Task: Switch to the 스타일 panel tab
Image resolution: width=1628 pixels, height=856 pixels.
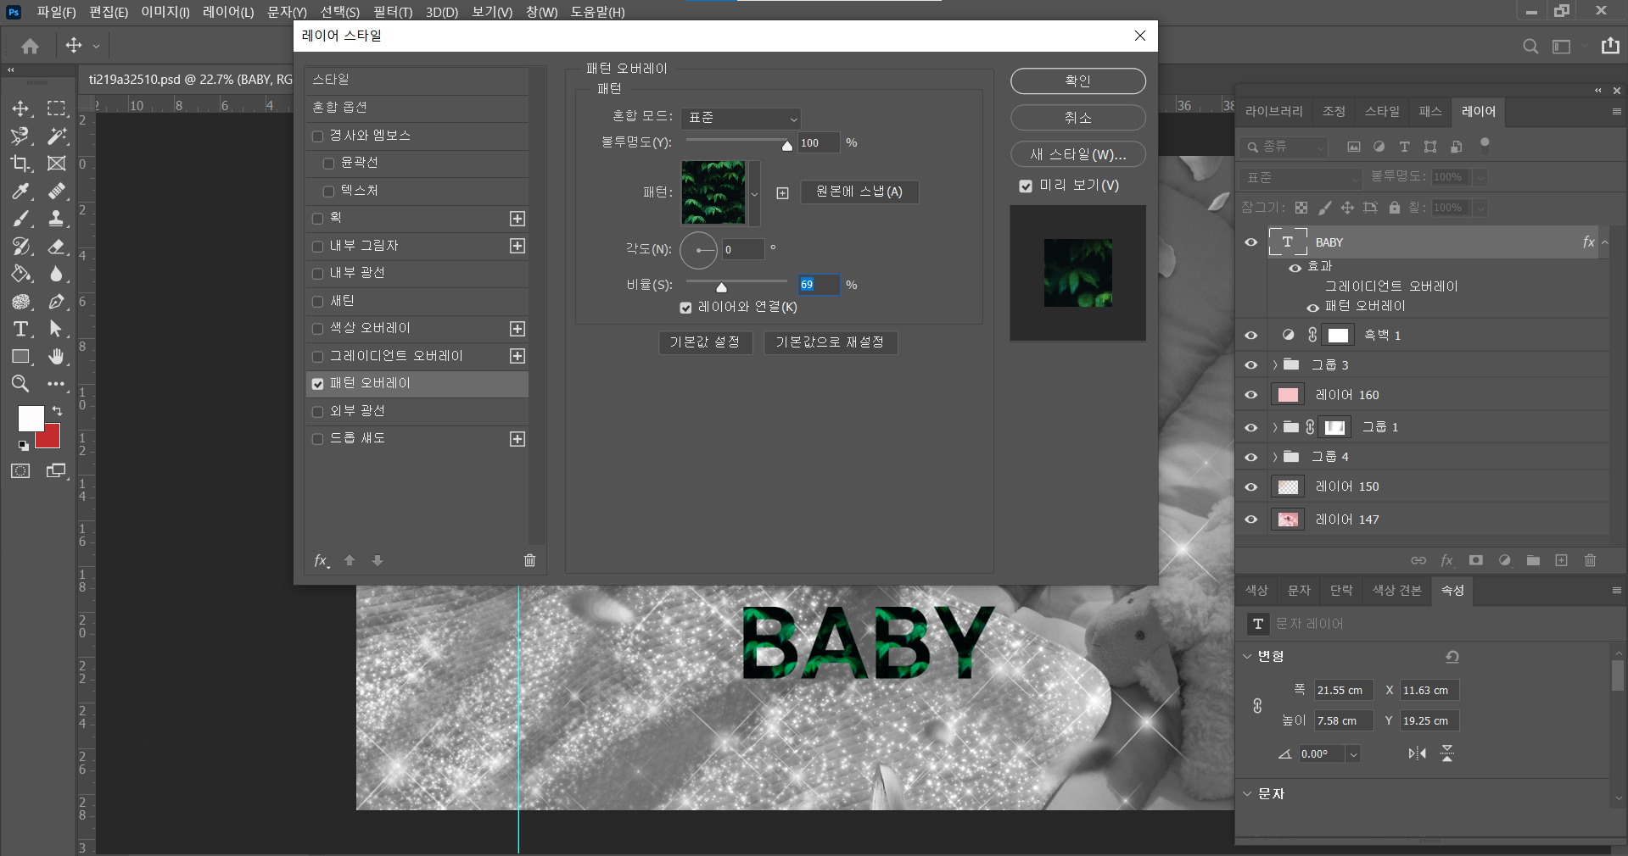Action: [1381, 112]
